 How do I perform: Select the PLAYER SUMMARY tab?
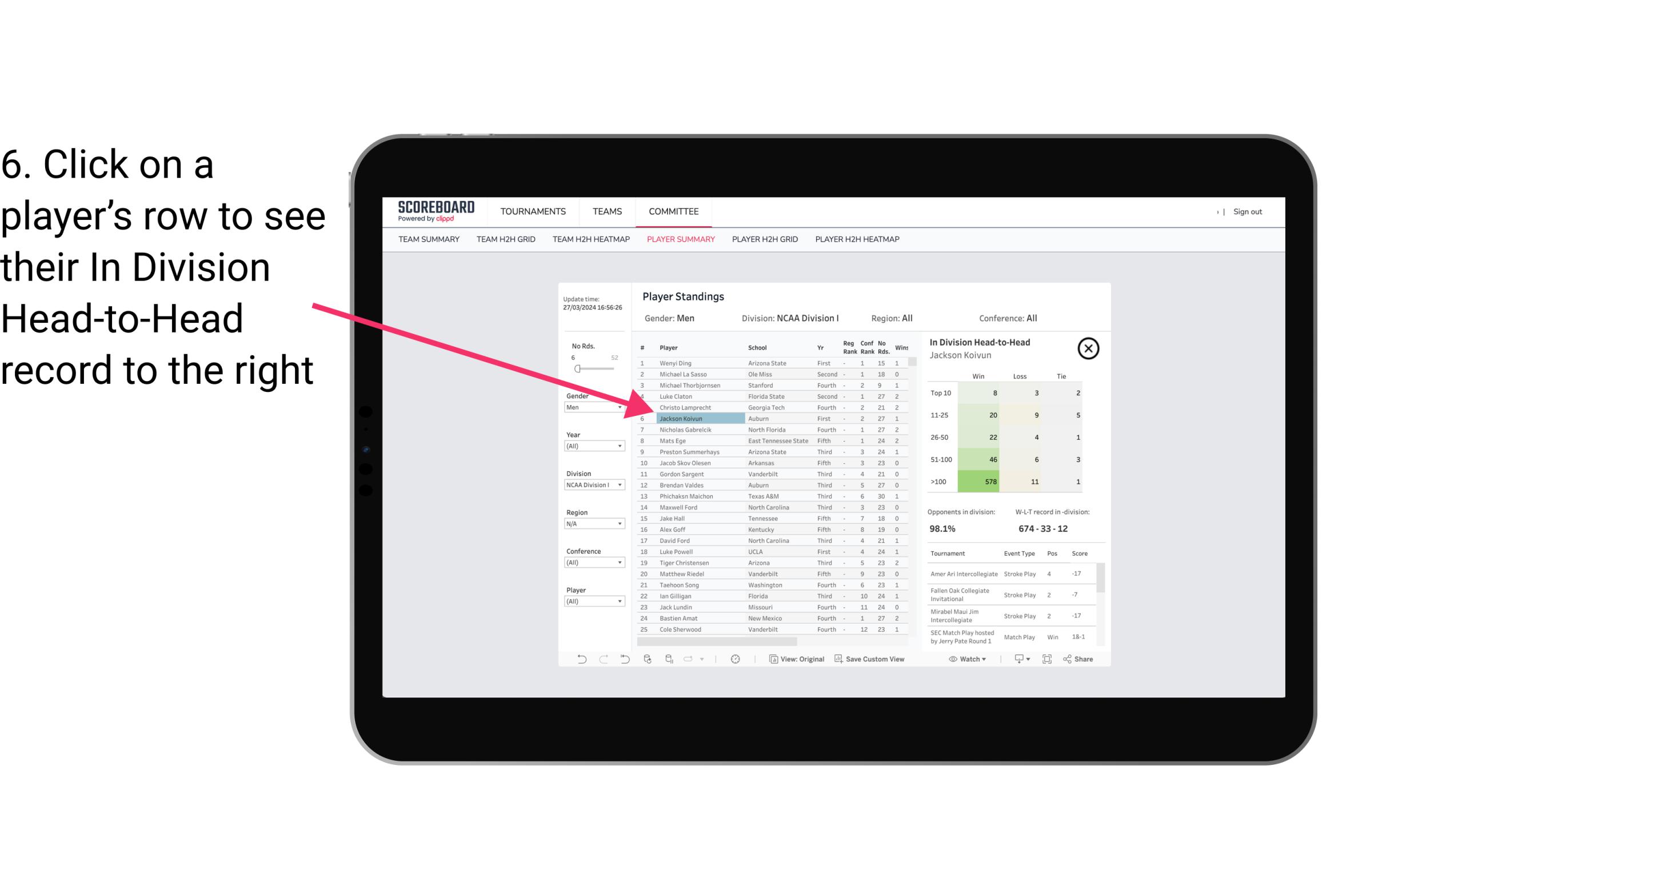[678, 239]
